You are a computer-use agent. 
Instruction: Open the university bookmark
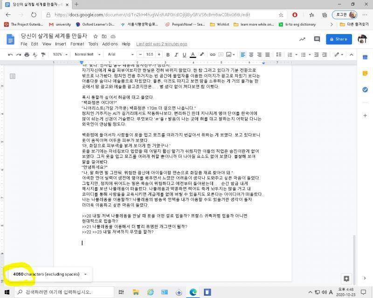point(60,24)
